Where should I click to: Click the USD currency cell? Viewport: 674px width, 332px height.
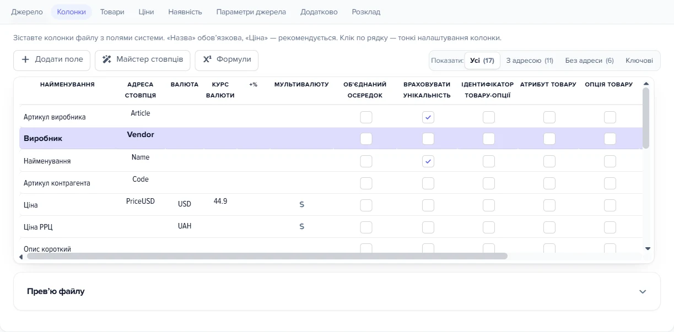click(185, 204)
